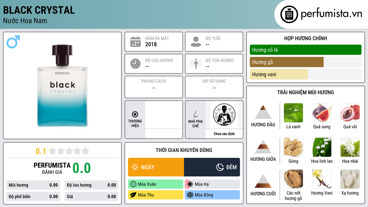Click the blue male gender symbol
Viewport: 368px width, 207px height.
click(x=13, y=42)
